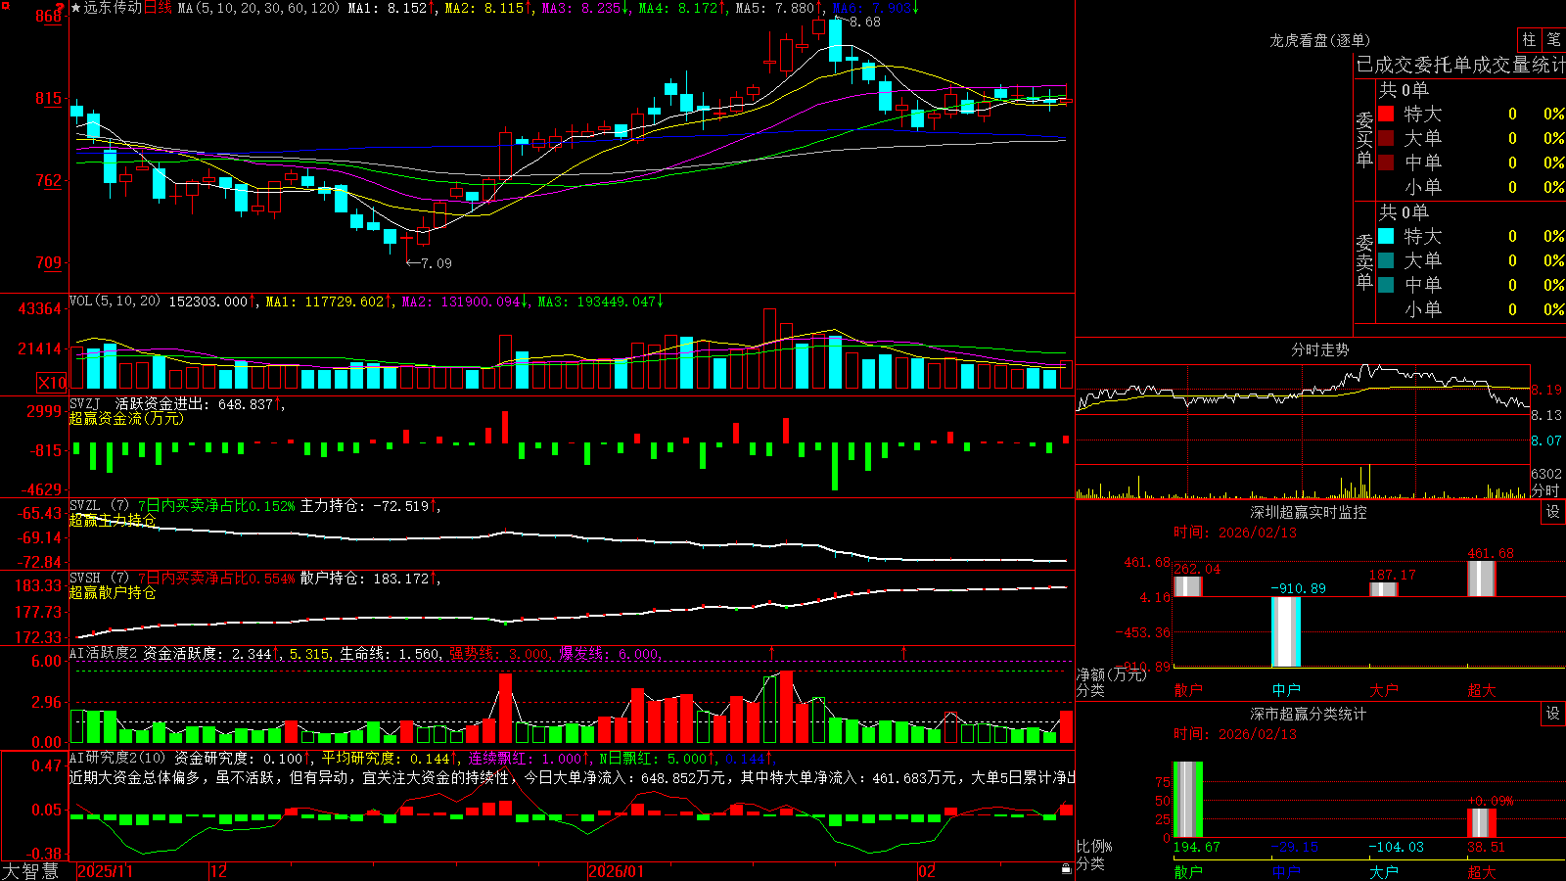This screenshot has height=881, width=1566.
Task: Click the 已成交委托单成交量统计 header
Action: pyautogui.click(x=1460, y=65)
